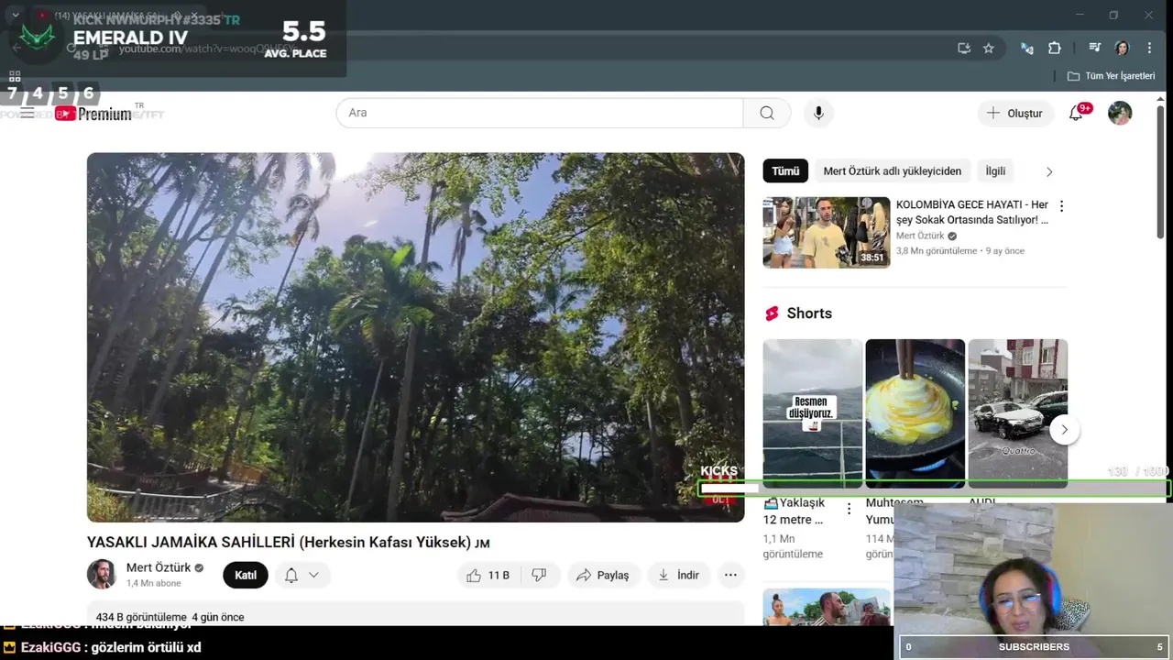
Task: Click the Shorts section heading
Action: click(809, 313)
